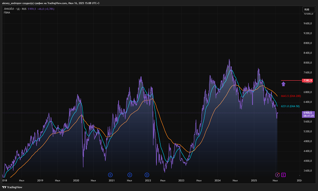
Task: Click the EMA 200 text label
Action: click(291, 96)
